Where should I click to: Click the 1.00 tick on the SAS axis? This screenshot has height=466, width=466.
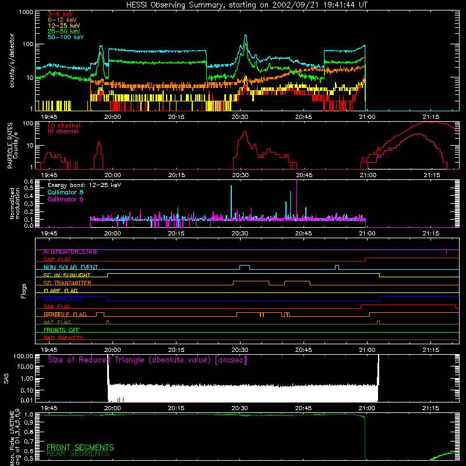[x=27, y=379]
